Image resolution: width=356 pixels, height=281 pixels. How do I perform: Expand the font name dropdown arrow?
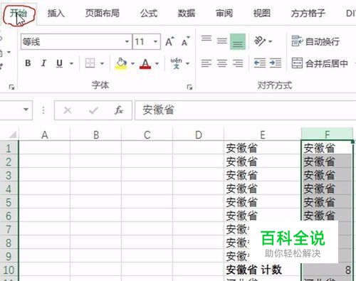127,42
